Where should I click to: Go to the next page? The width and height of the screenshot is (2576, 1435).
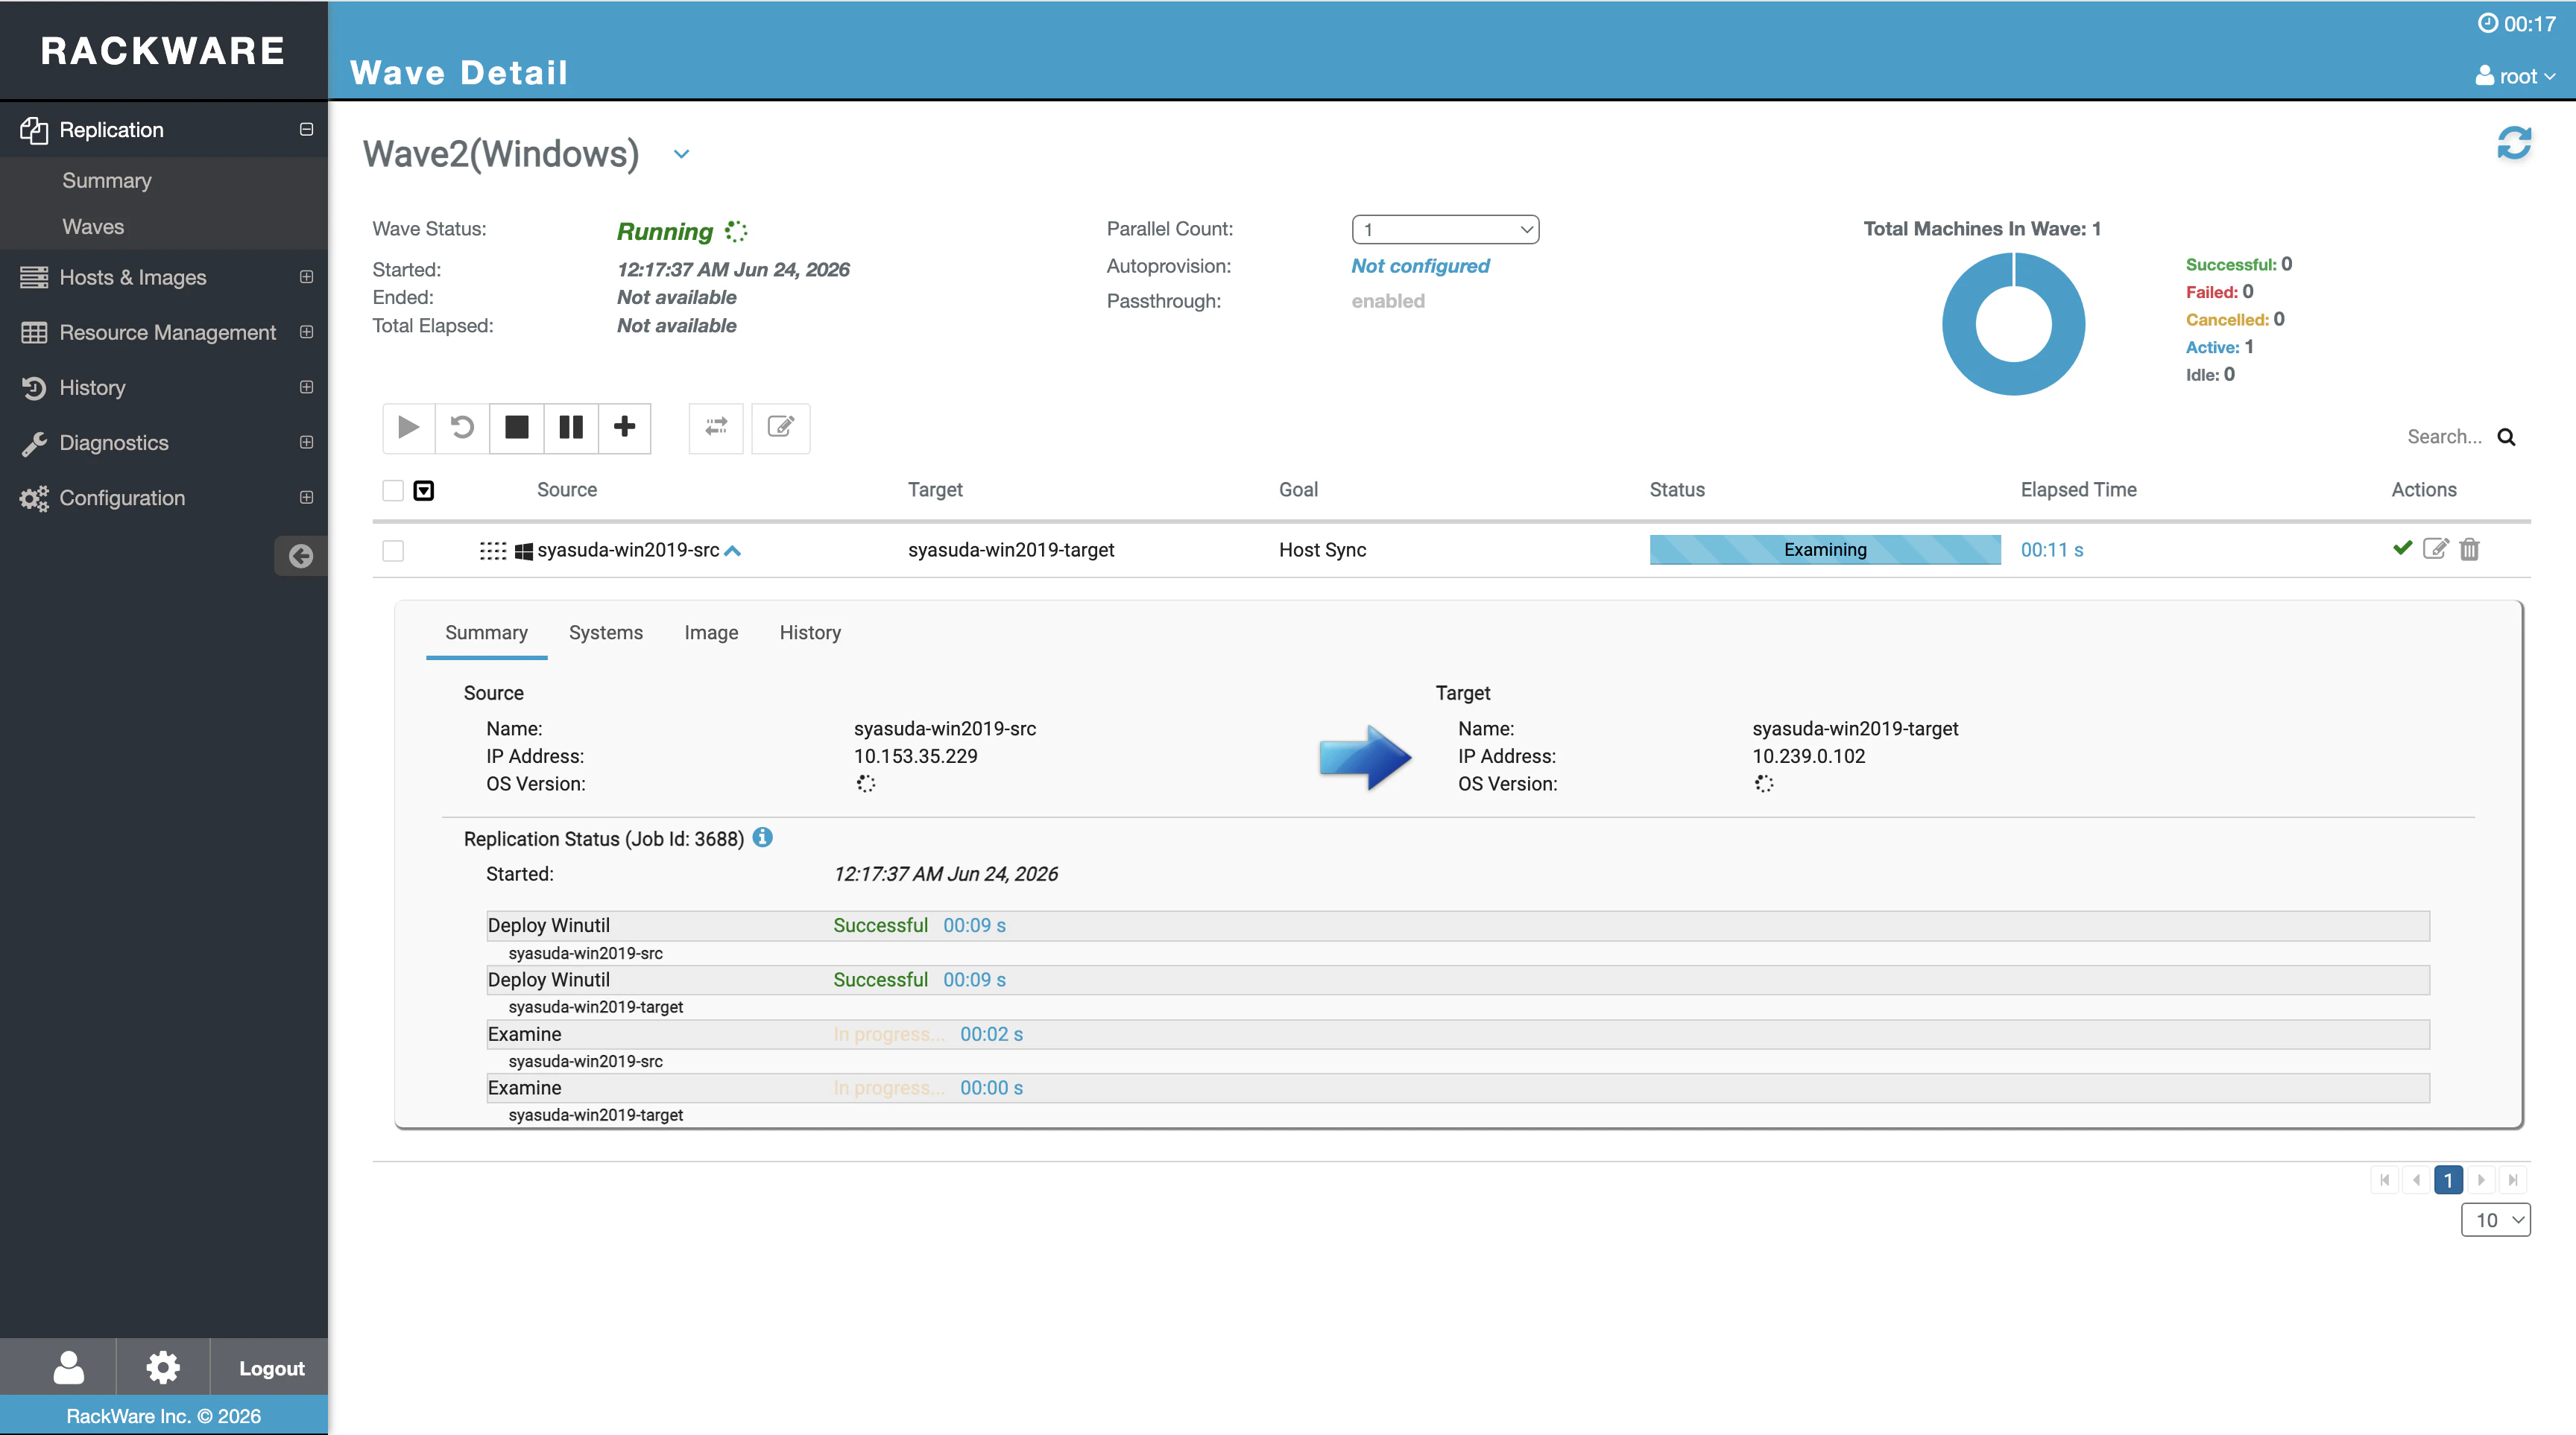tap(2481, 1180)
